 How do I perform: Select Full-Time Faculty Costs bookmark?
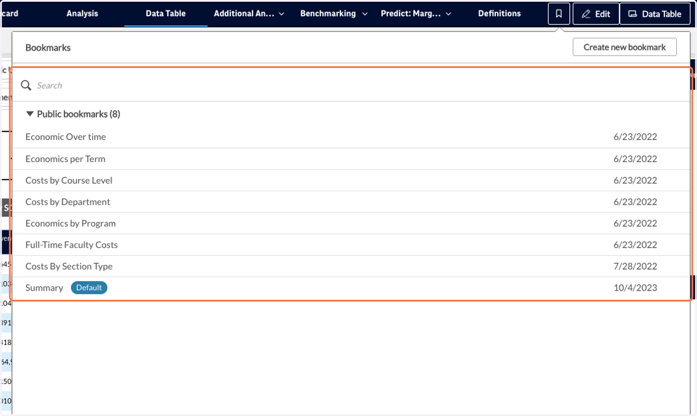[351, 245]
